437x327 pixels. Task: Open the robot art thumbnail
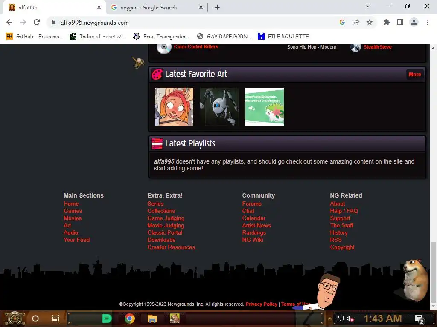(x=219, y=107)
